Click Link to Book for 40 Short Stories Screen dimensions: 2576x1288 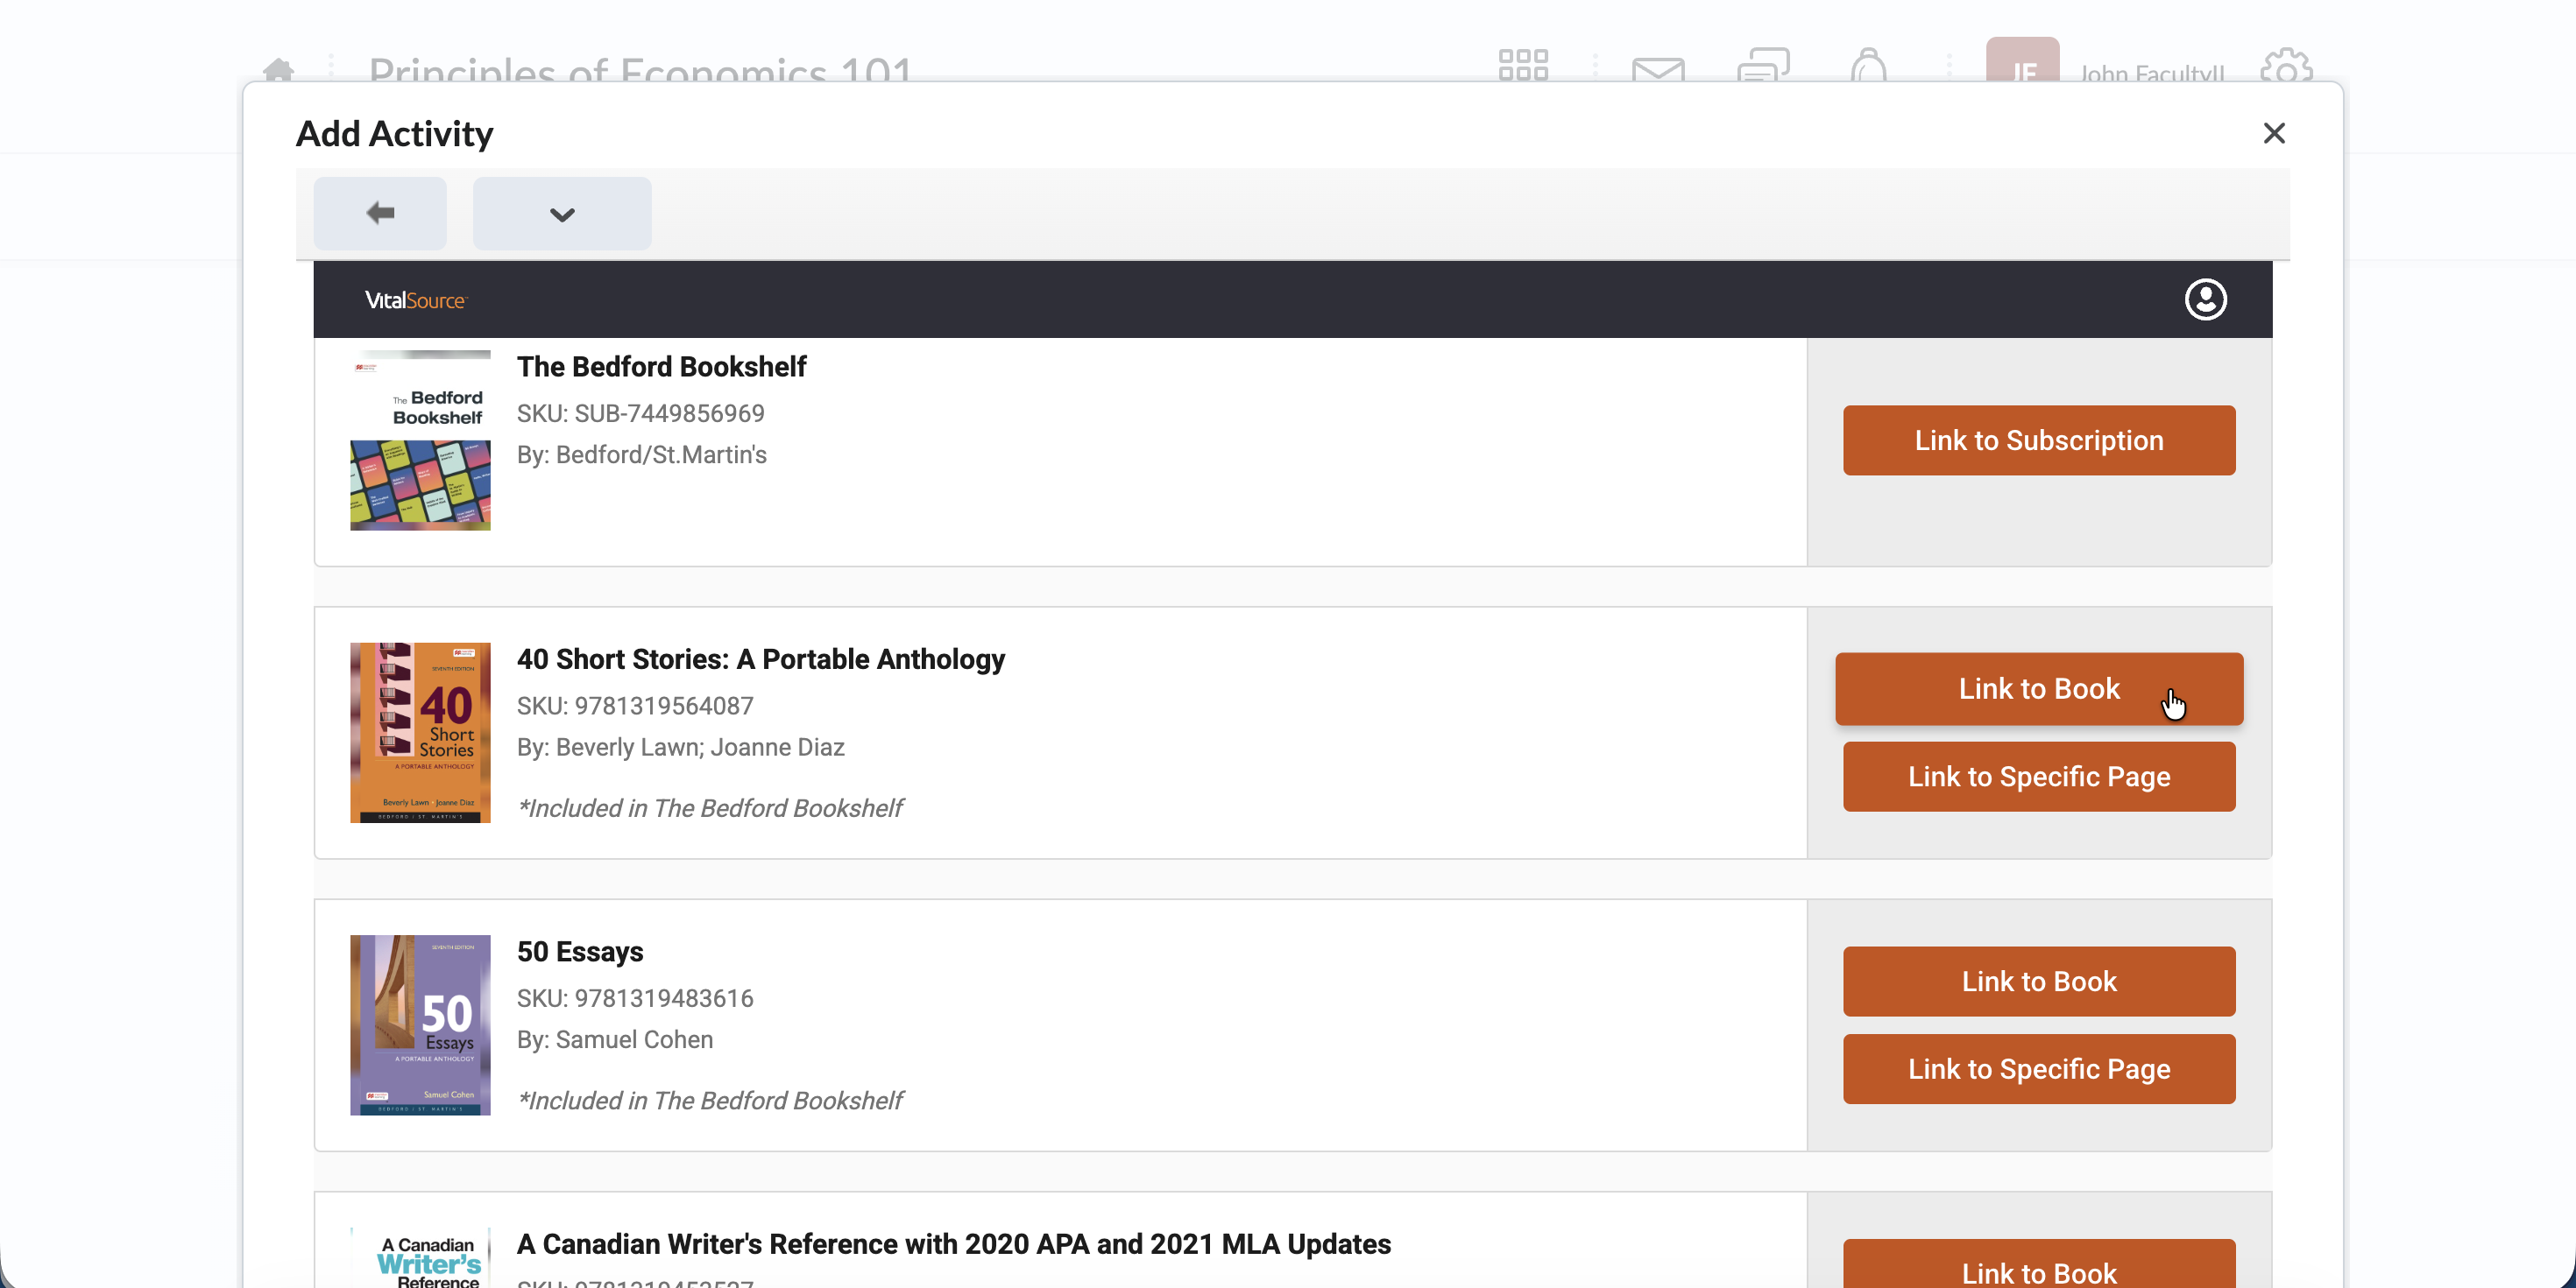point(2039,688)
